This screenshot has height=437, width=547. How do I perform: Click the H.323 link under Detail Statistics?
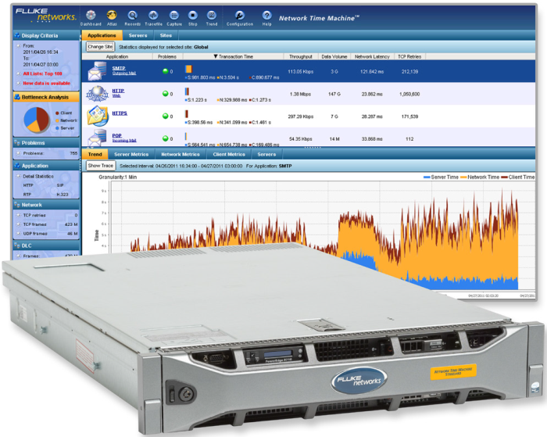[x=63, y=195]
